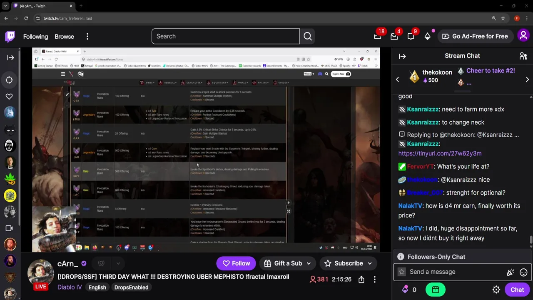This screenshot has height=300, width=533.
Task: Click the Twitch search input field
Action: 226,36
